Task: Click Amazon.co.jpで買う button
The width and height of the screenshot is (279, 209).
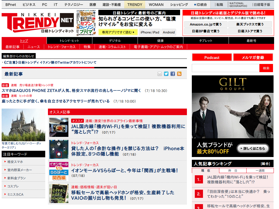Action: [x=206, y=24]
